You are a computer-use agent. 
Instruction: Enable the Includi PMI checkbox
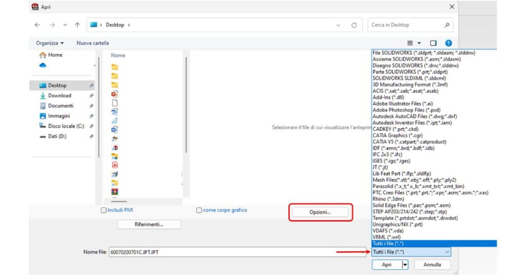coord(104,210)
